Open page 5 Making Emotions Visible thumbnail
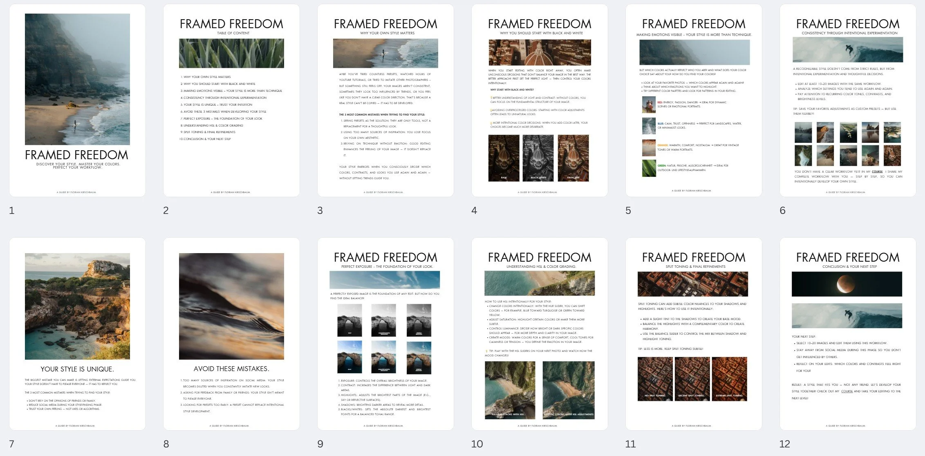The height and width of the screenshot is (456, 925). (694, 100)
